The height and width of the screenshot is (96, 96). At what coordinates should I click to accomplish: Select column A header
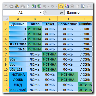[18, 19]
